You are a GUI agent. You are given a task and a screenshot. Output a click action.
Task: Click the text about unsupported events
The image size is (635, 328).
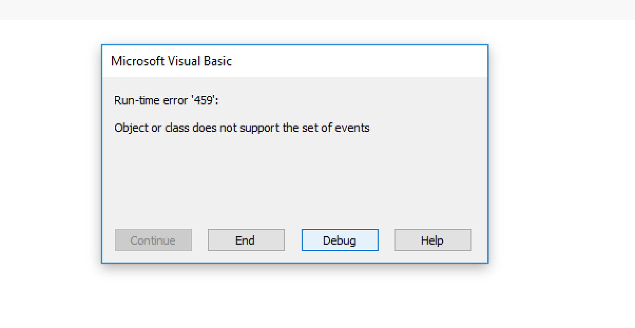pos(242,128)
